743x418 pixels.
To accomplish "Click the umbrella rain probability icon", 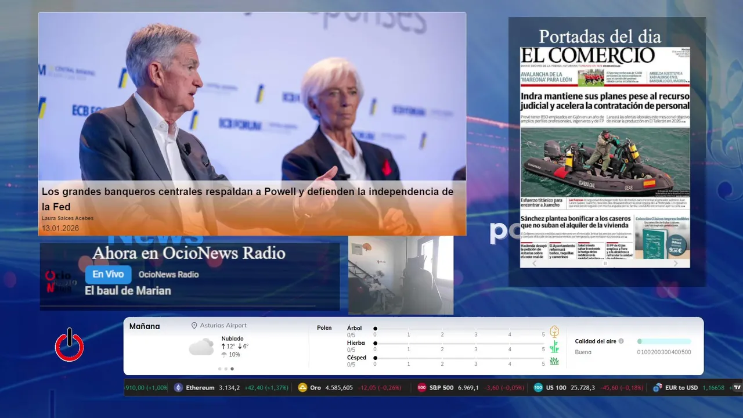I will (224, 355).
